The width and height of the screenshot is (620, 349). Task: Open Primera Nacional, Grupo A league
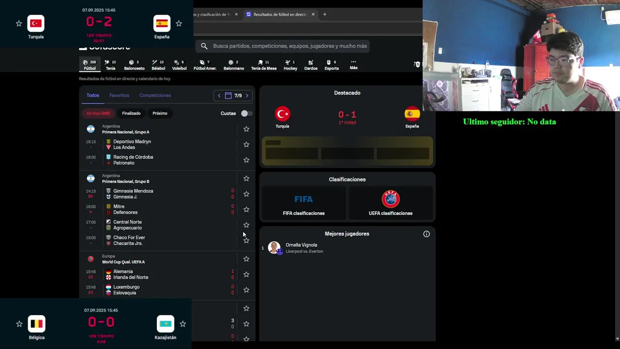125,132
